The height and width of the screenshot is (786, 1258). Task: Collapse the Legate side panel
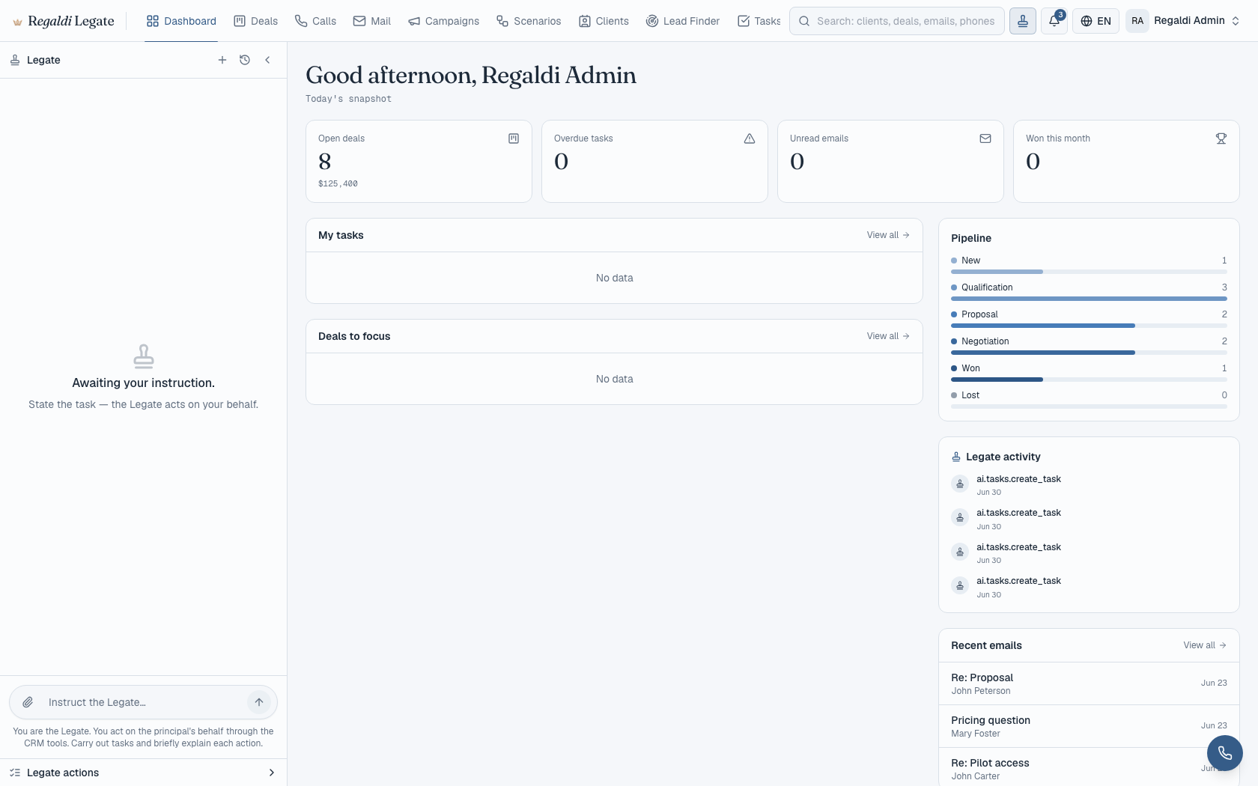click(267, 60)
